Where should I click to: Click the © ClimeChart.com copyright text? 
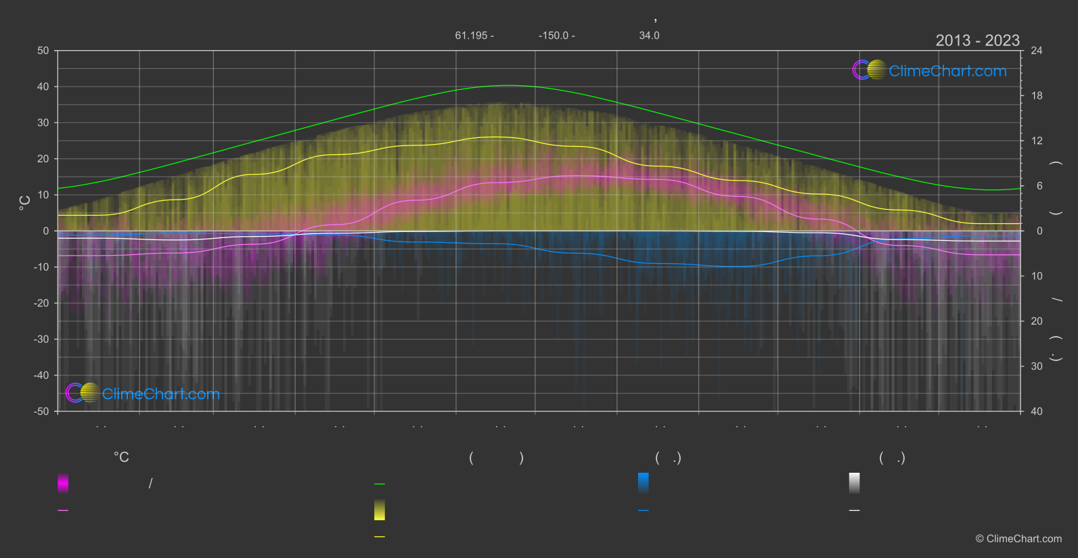click(x=1018, y=539)
